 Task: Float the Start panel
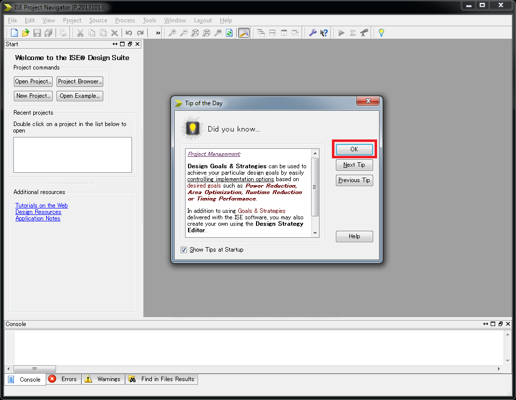point(130,44)
